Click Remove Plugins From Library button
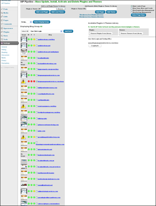The height and width of the screenshot is (206, 156). click(101, 33)
